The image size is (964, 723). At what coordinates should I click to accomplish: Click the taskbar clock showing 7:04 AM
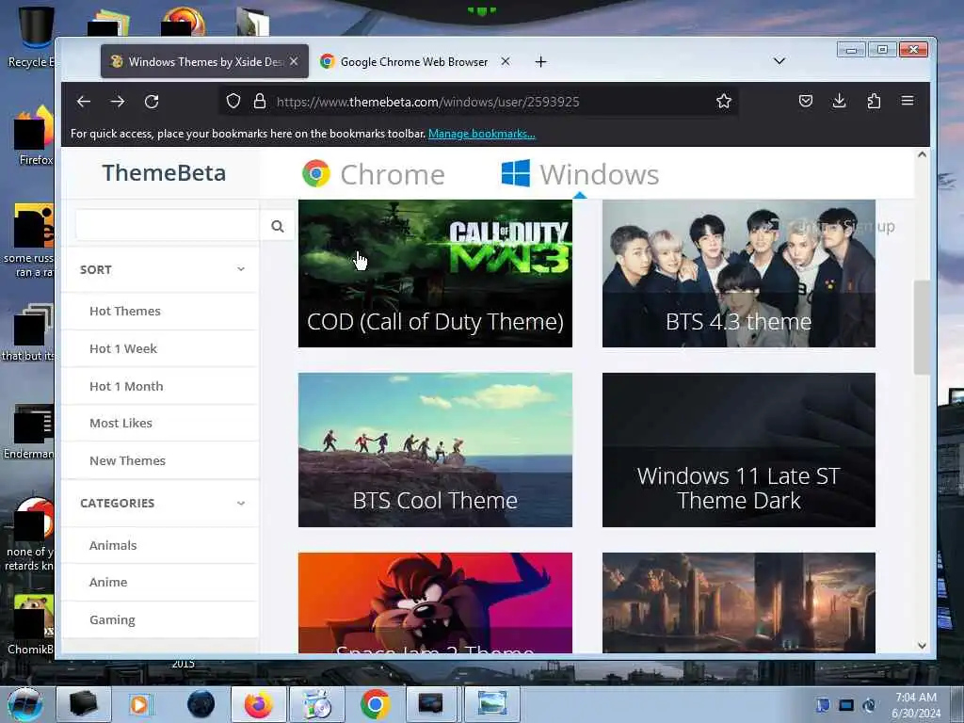point(916,704)
